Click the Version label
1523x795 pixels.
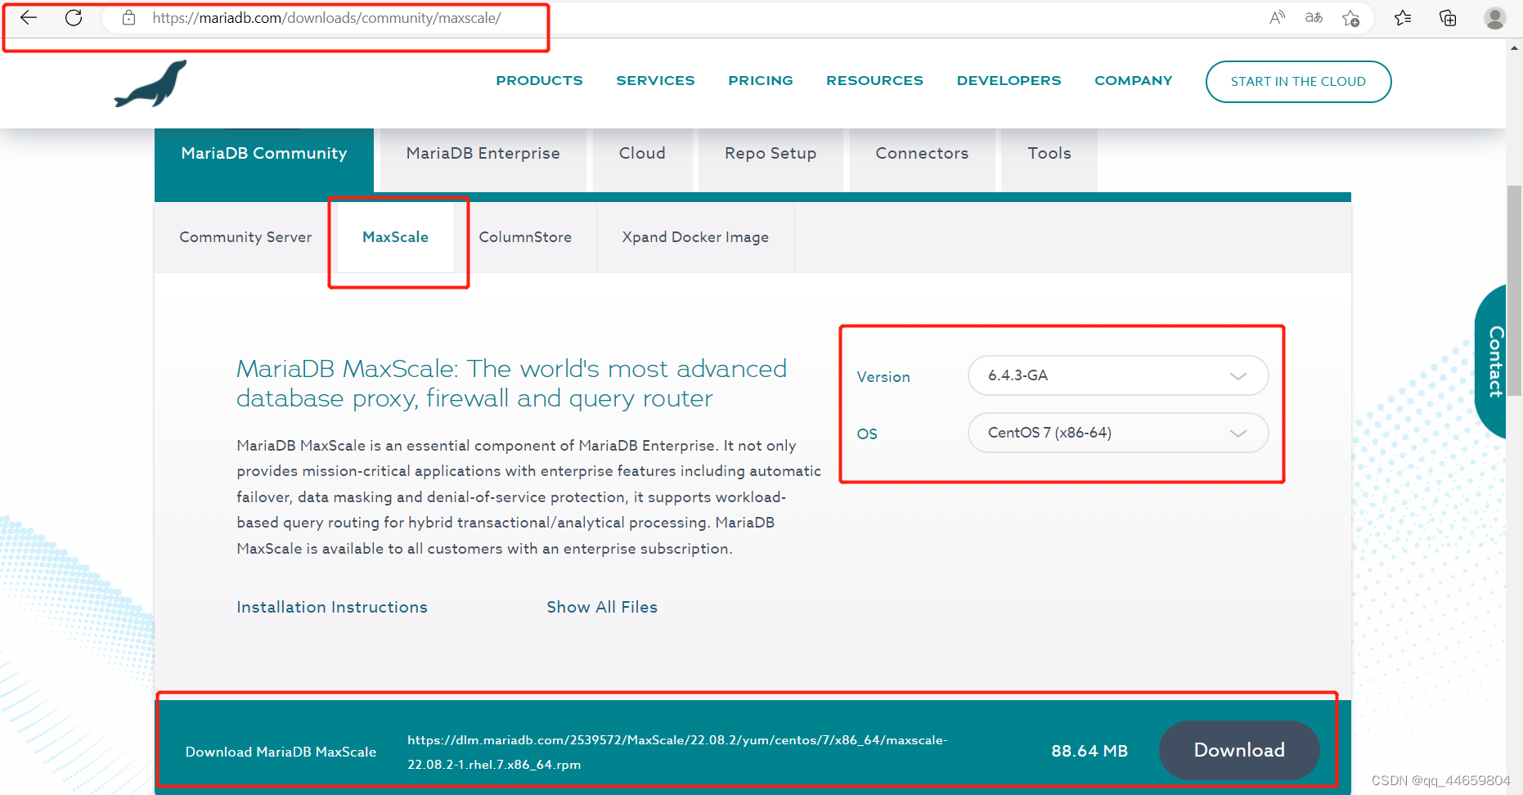[x=883, y=377]
